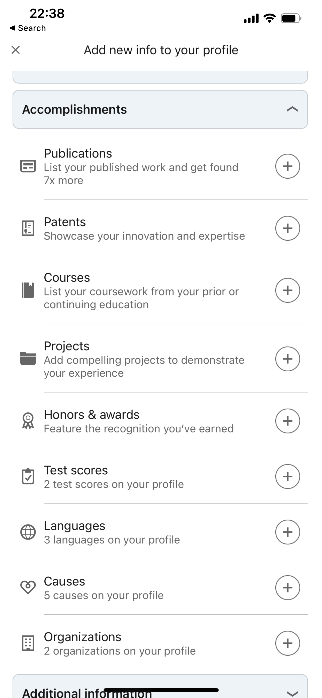This screenshot has width=322, height=698.
Task: Add a project using the plus icon
Action: click(x=287, y=359)
